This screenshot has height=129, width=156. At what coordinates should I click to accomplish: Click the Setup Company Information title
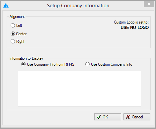tap(78, 6)
